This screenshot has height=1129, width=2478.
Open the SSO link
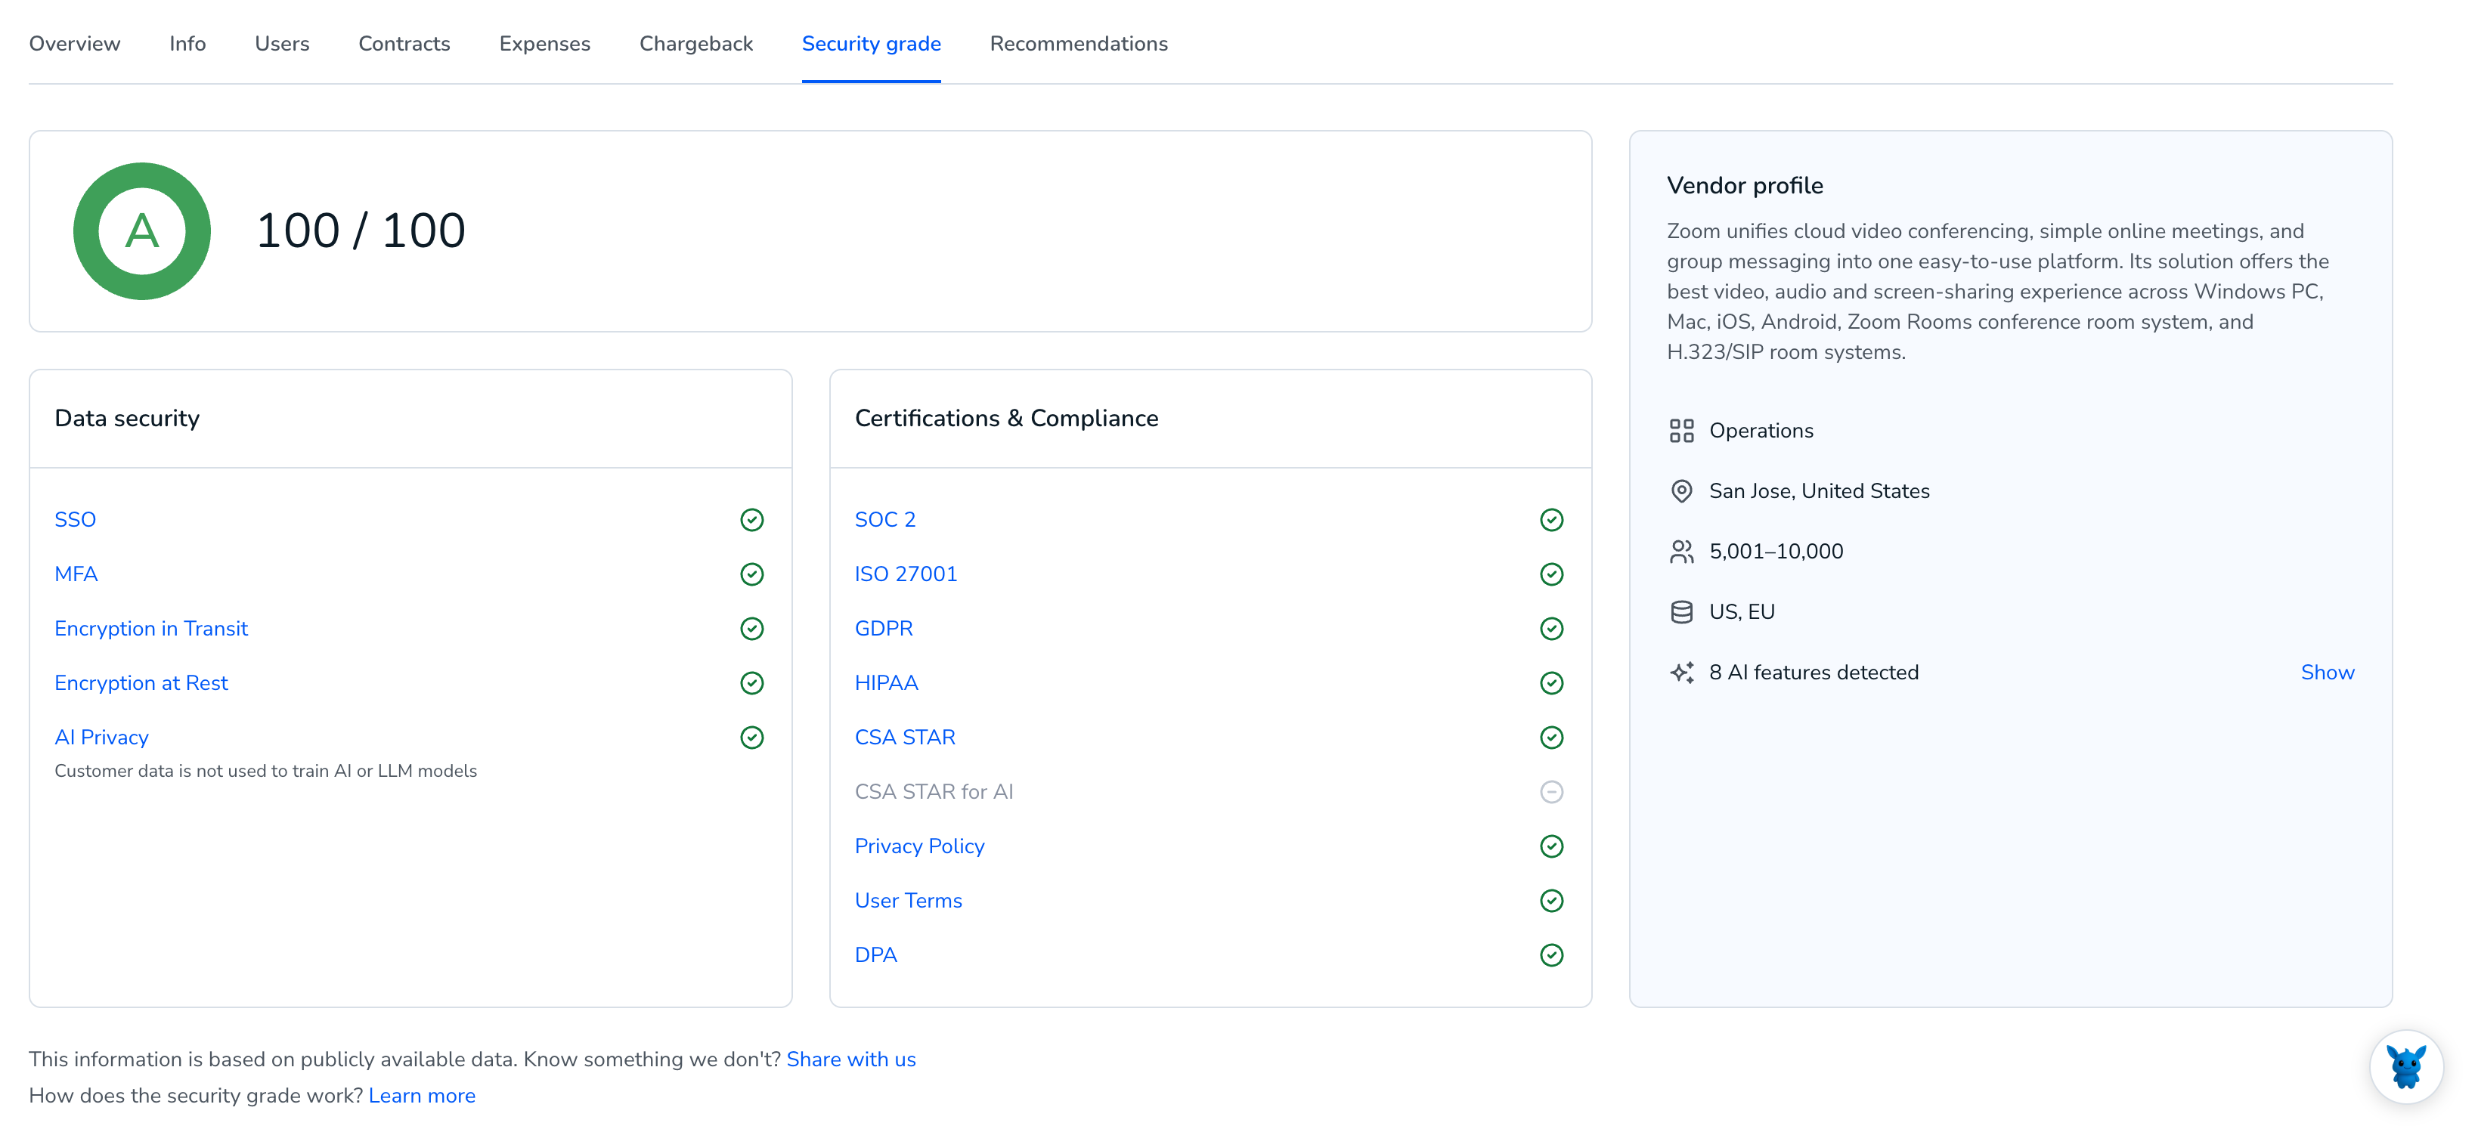(75, 519)
